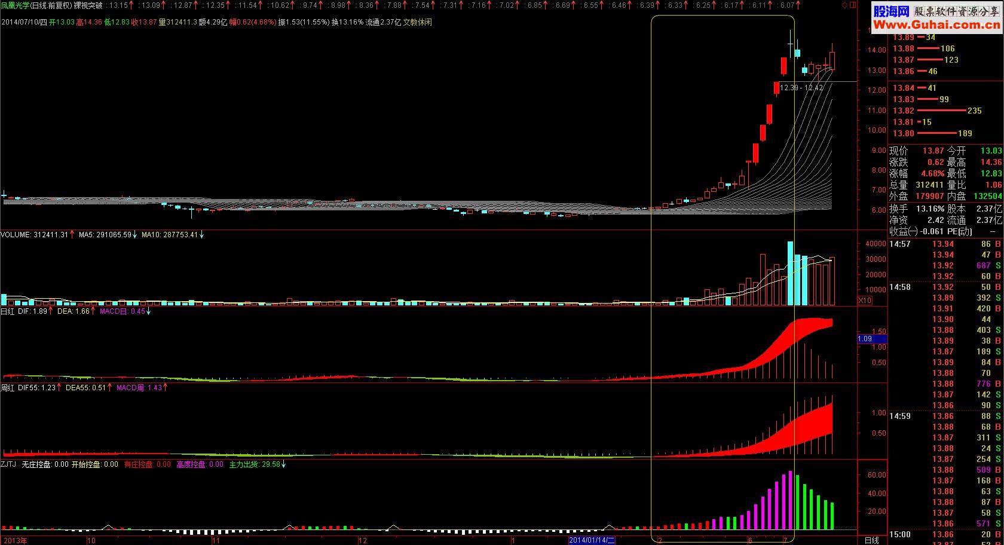Image resolution: width=1004 pixels, height=545 pixels.
Task: Click the square icon beside the diamond icon
Action: click(x=852, y=5)
